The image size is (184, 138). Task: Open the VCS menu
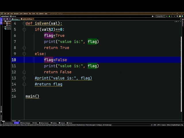(x=37, y=14)
